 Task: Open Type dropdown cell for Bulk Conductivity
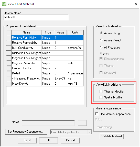click(x=48, y=48)
